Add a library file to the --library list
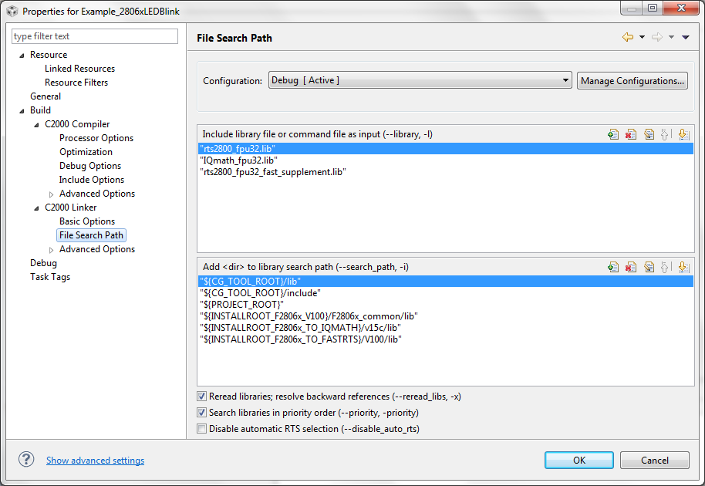 tap(613, 134)
